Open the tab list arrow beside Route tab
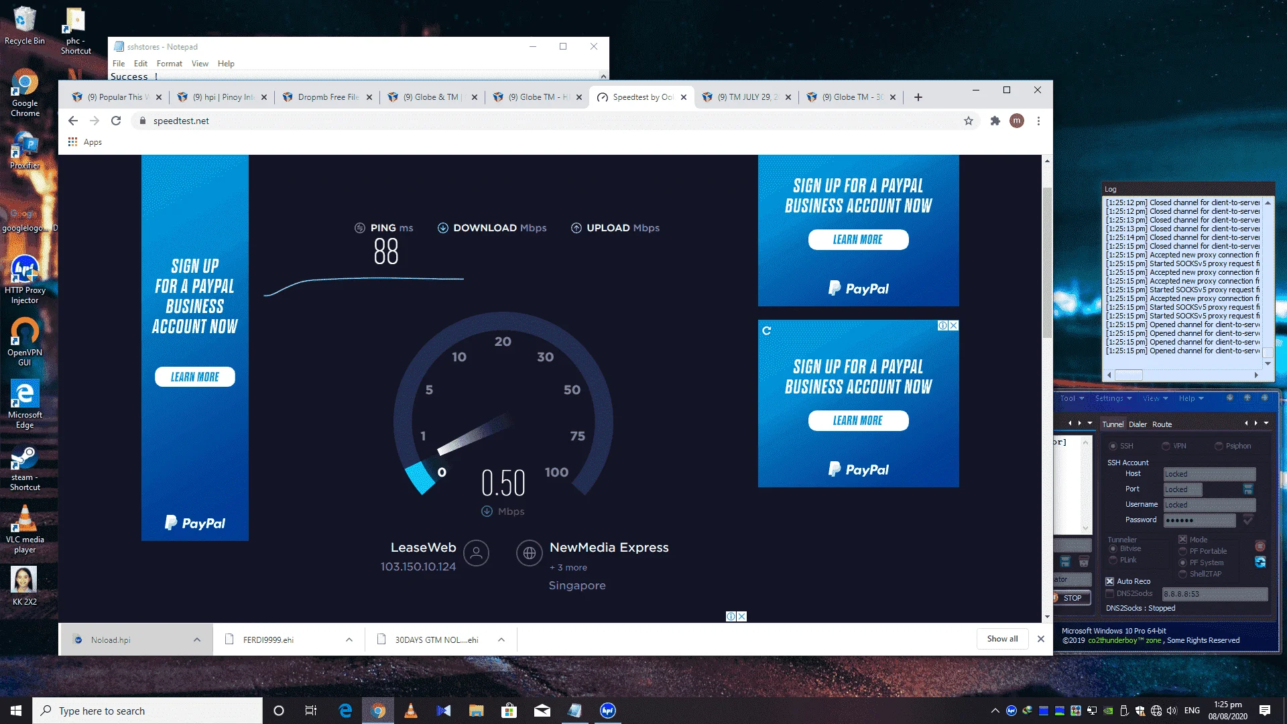 coord(1266,423)
